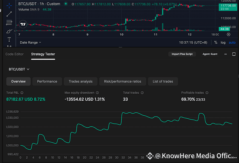Select the crosshair cursor tool
Image resolution: width=239 pixels, height=163 pixels.
click(x=9, y=5)
